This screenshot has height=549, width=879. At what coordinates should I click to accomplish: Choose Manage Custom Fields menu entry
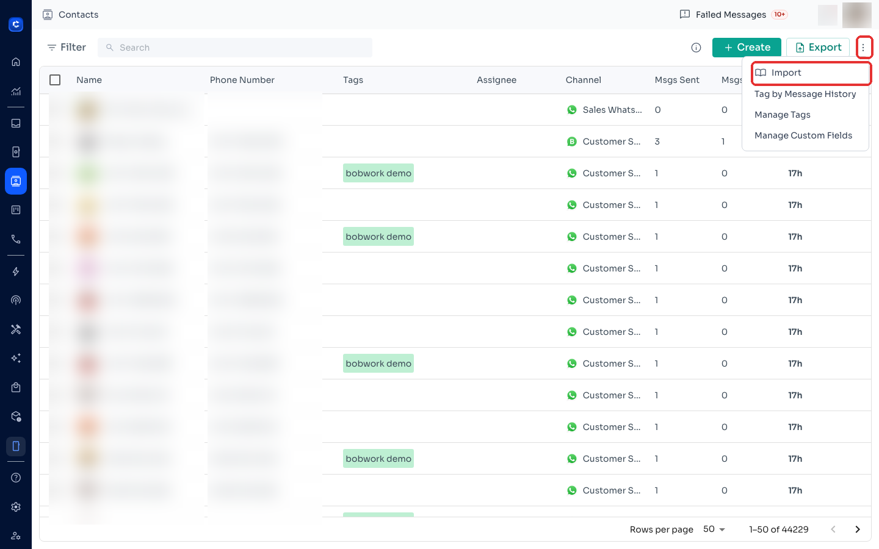803,135
